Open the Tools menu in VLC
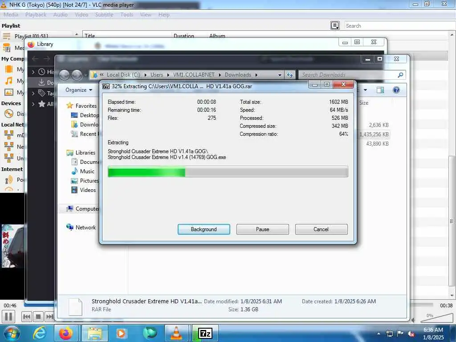This screenshot has height=342, width=456. (127, 15)
